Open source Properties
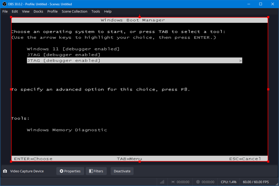The width and height of the screenshot is (279, 186). pos(70,171)
